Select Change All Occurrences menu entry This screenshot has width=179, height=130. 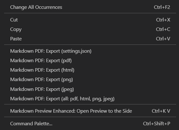tap(90, 7)
